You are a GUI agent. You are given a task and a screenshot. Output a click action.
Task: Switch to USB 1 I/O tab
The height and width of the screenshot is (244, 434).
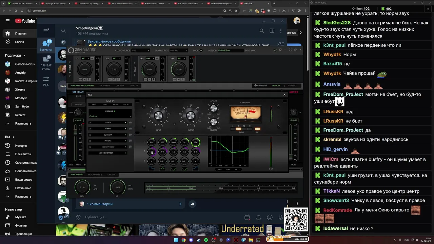point(120,85)
